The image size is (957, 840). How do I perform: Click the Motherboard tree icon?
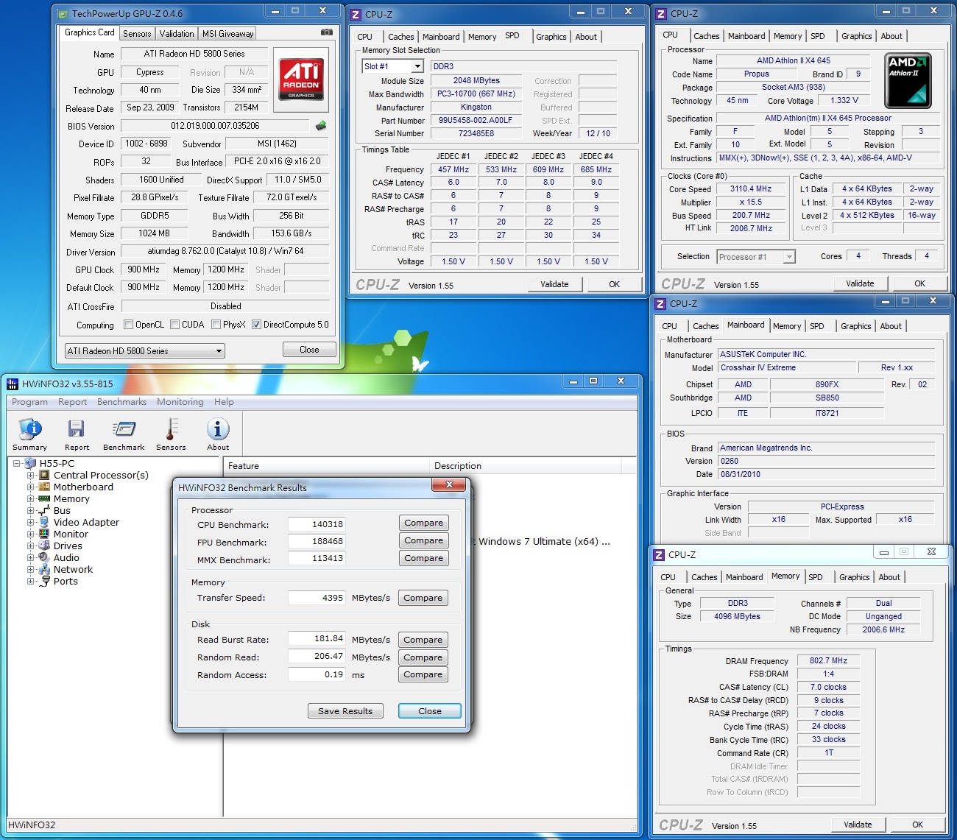pyautogui.click(x=44, y=487)
